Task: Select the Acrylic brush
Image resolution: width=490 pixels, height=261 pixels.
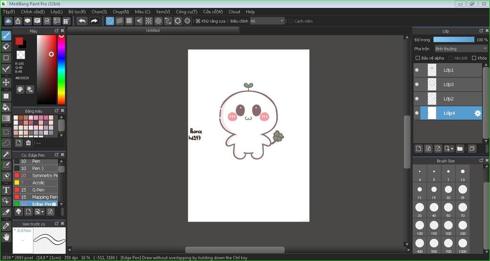Action: [35, 183]
